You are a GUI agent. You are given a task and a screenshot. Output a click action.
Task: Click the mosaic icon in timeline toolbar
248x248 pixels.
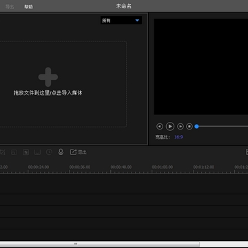(25, 152)
